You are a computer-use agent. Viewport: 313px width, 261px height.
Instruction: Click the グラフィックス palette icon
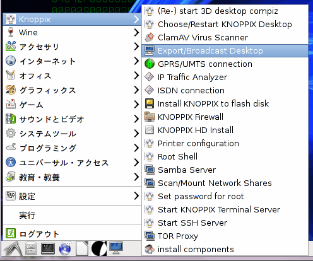pos(11,90)
